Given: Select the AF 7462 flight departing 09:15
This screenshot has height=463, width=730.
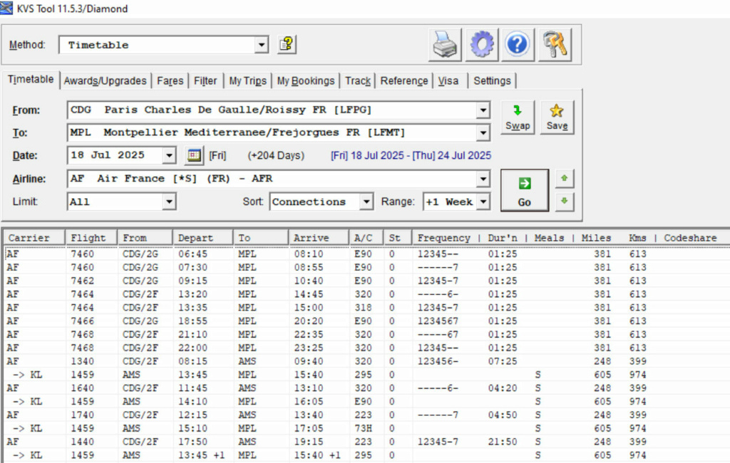Looking at the screenshot, I should (365, 281).
